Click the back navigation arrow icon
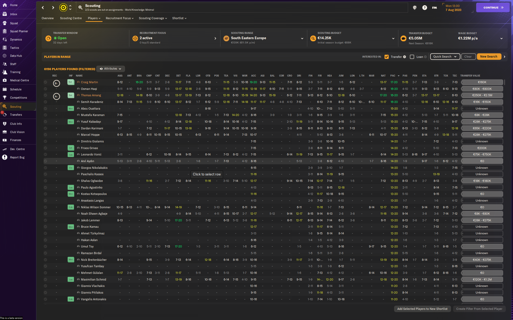This screenshot has height=320, width=513. point(44,7)
